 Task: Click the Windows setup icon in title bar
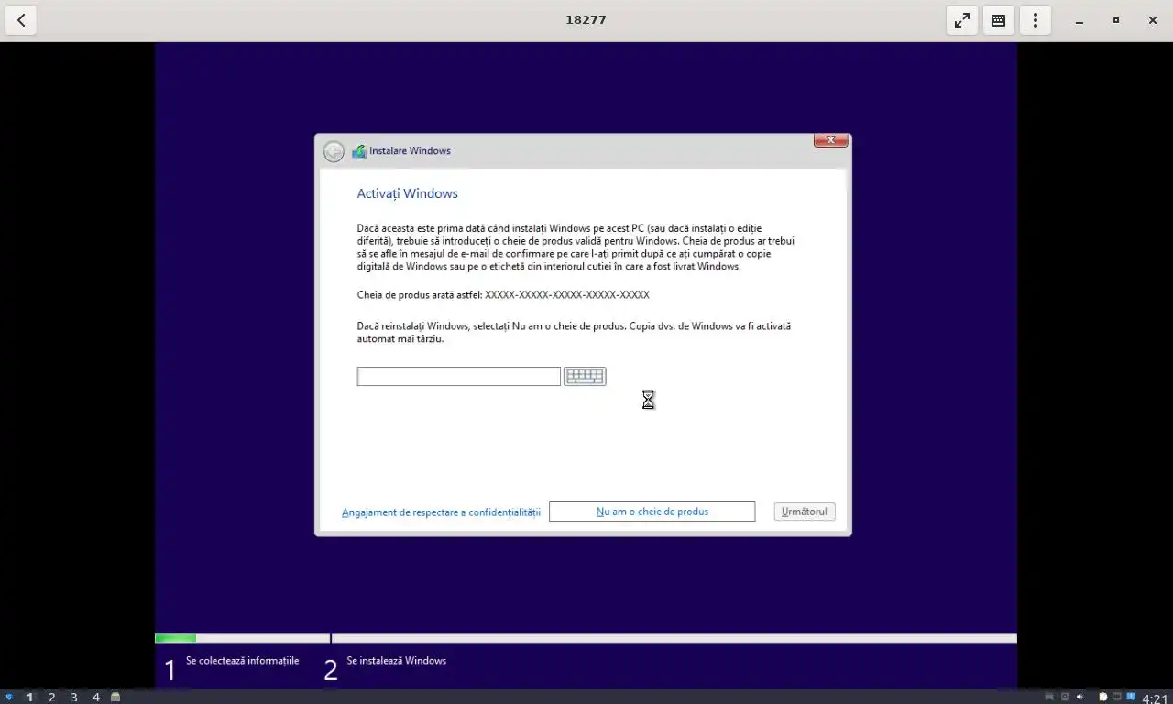(x=359, y=151)
